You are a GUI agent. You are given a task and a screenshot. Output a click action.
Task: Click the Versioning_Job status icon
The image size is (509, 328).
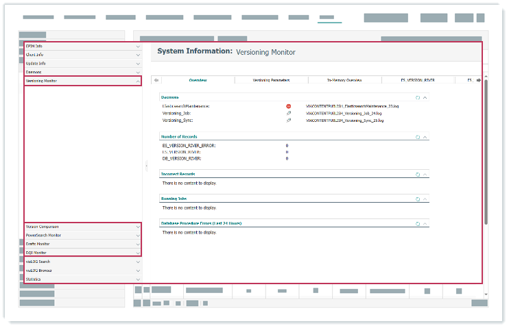[289, 113]
